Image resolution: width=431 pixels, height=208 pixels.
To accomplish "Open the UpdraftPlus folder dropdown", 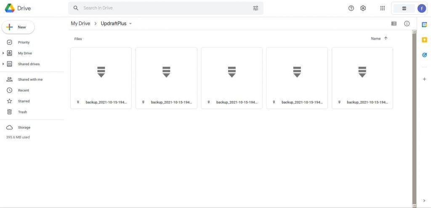I will 116,24.
